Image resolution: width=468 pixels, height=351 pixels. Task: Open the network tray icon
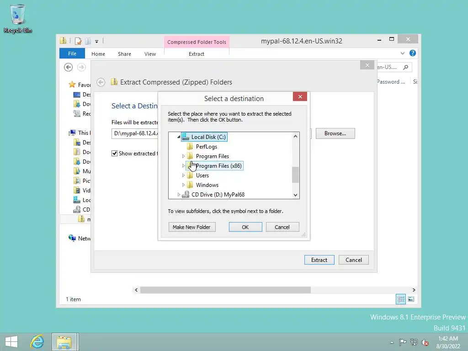(x=414, y=342)
